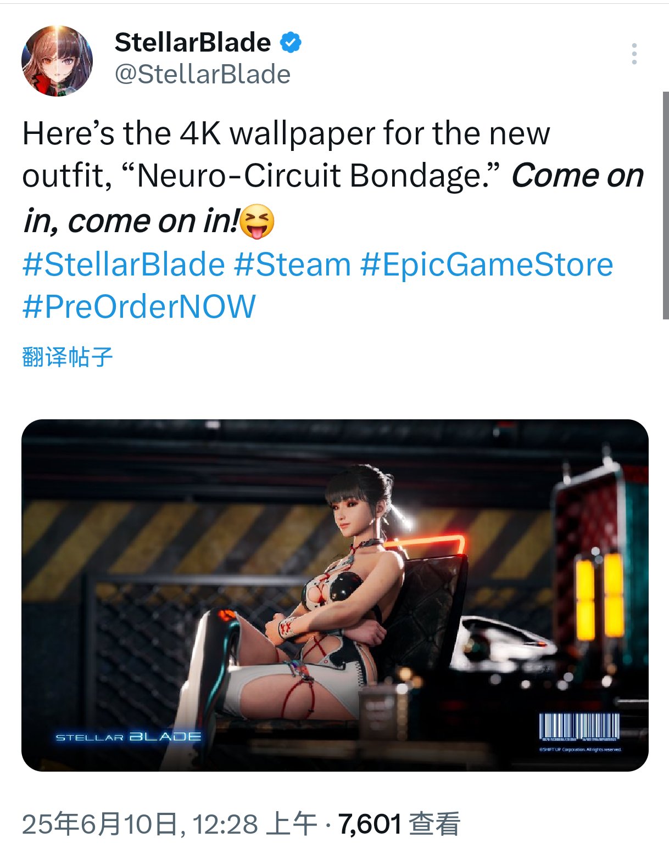669x860 pixels.
Task: Open the StellarBlade profile avatar
Action: pyautogui.click(x=57, y=61)
